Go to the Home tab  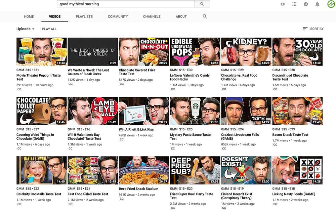(x=29, y=16)
